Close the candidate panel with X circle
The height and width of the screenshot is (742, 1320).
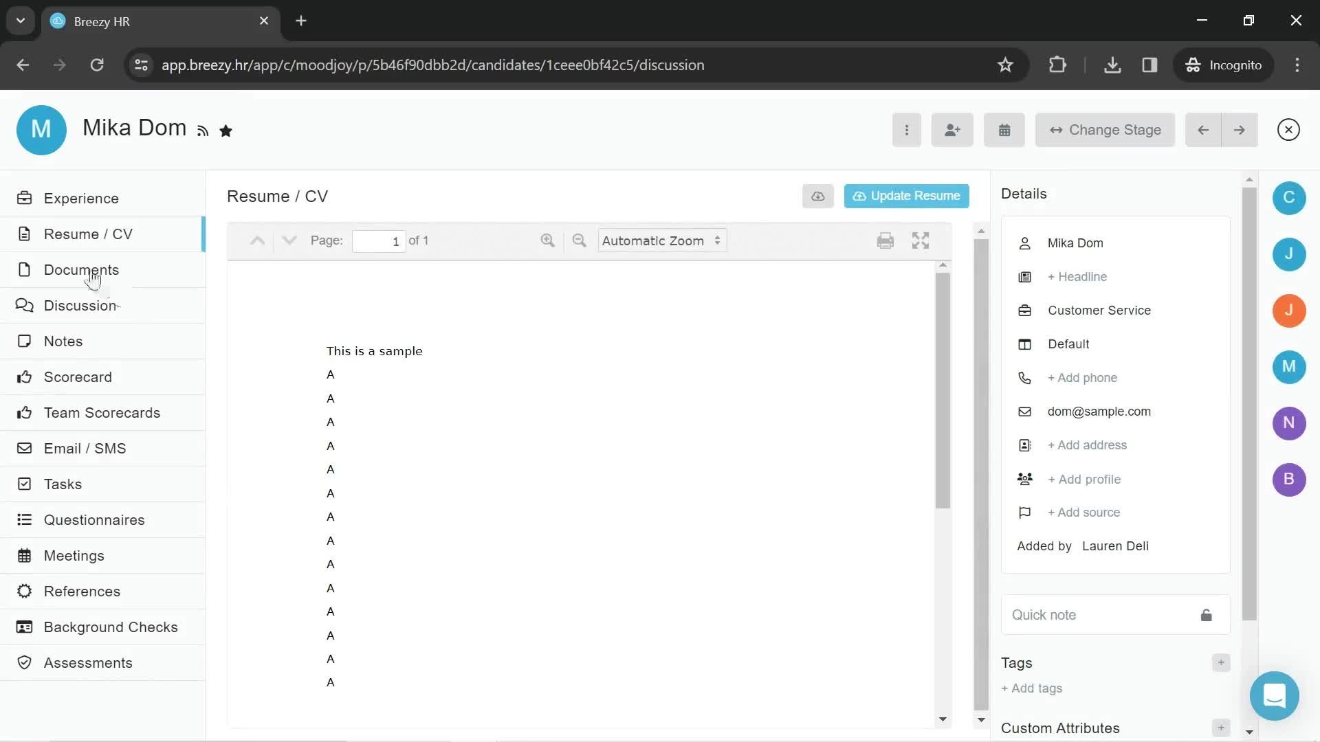[1288, 130]
